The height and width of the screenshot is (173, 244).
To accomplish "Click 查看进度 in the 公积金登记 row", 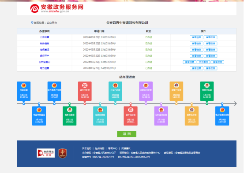I will pyautogui.click(x=218, y=62).
